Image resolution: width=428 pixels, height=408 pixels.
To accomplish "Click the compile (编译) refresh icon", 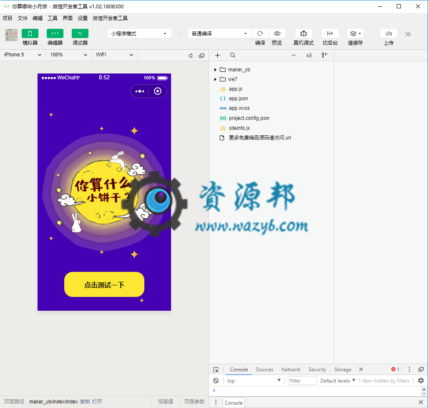I will 260,33.
